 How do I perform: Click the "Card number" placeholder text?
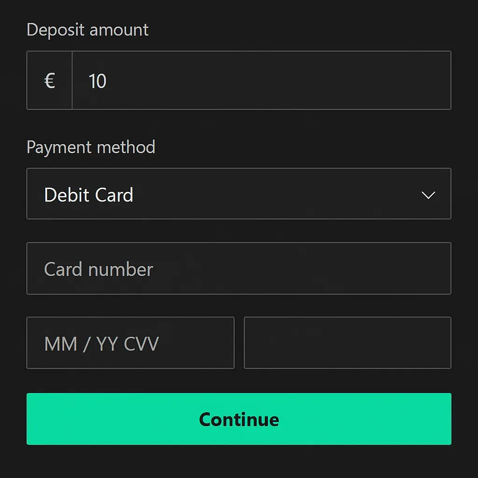pyautogui.click(x=98, y=269)
